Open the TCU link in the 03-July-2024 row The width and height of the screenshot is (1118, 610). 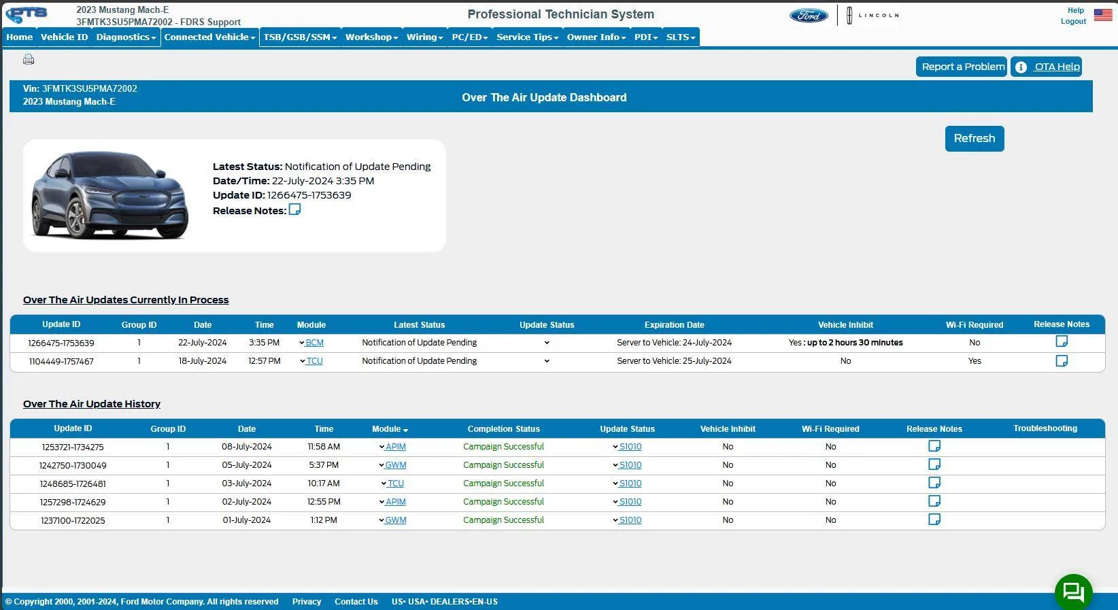pos(396,484)
